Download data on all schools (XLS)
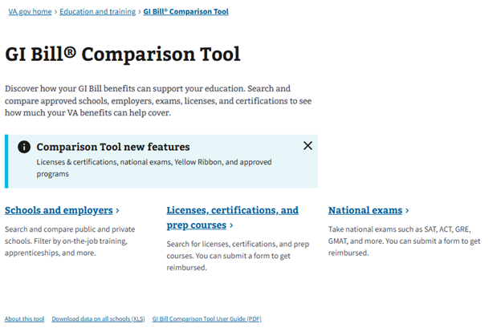The height and width of the screenshot is (328, 501). click(x=98, y=318)
